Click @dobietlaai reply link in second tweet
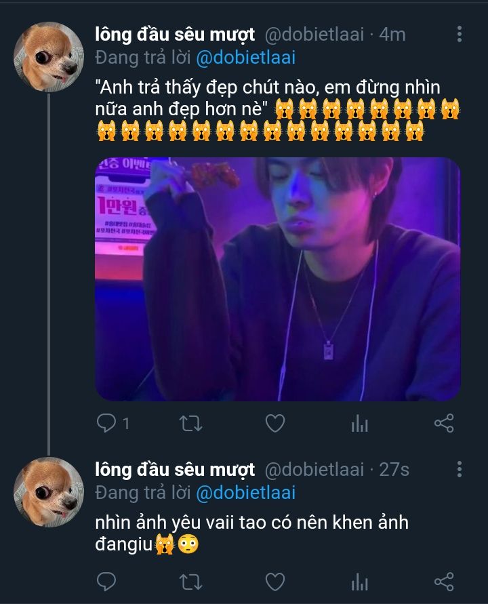This screenshot has width=488, height=604. (x=245, y=492)
